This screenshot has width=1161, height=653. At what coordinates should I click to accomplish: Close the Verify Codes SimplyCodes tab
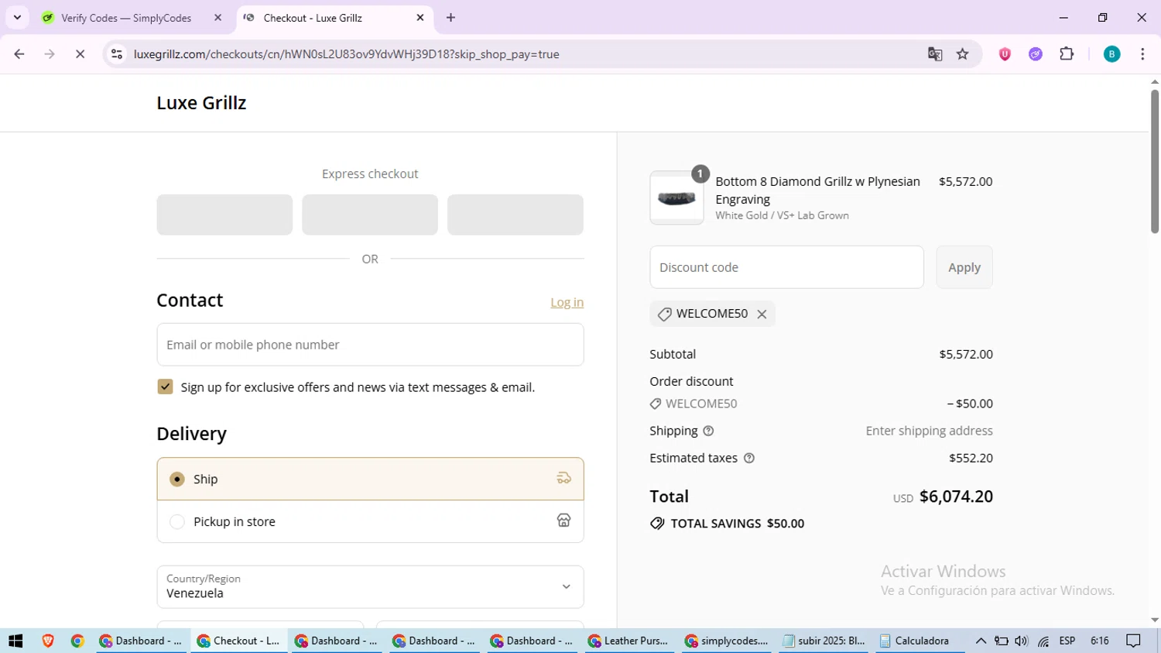[x=217, y=18]
